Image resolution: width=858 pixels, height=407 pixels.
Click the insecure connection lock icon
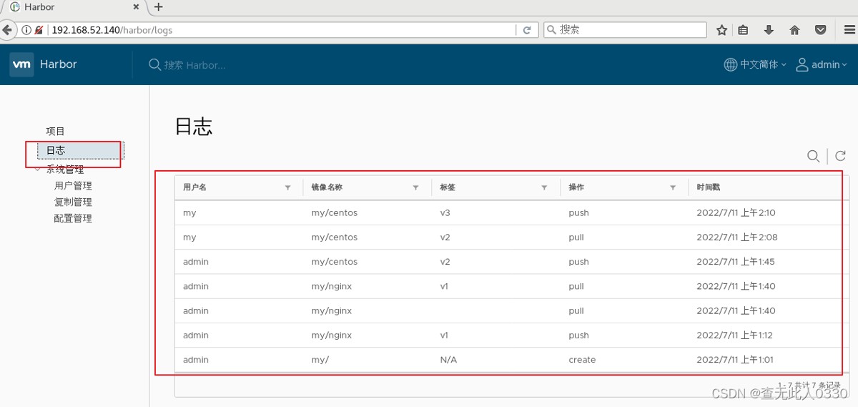click(x=39, y=30)
